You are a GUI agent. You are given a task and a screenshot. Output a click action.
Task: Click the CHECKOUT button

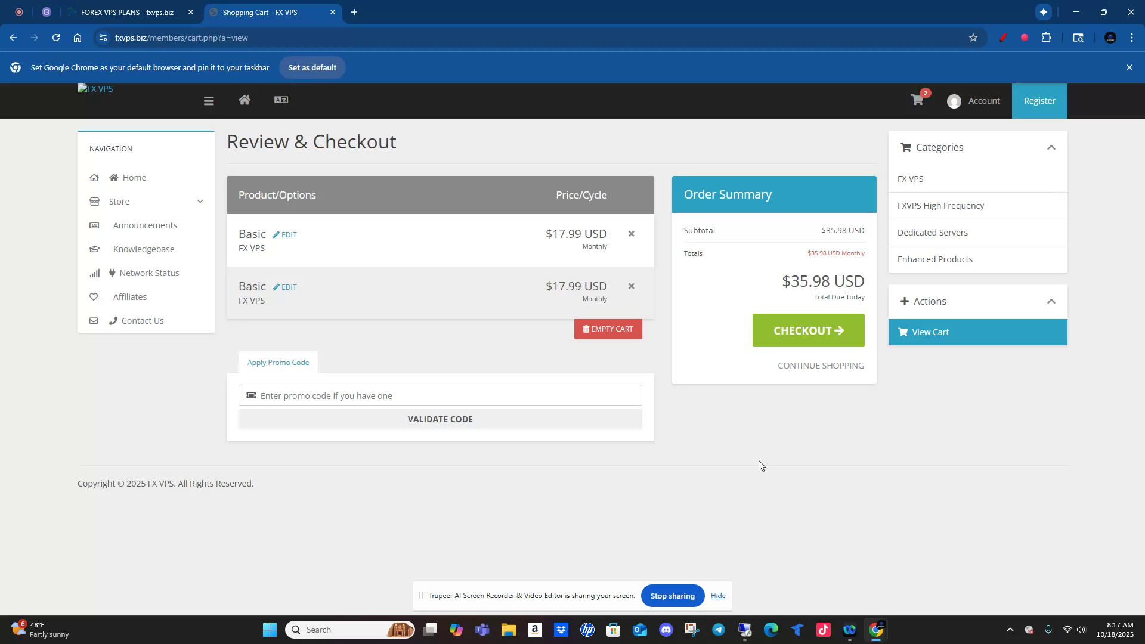pyautogui.click(x=808, y=330)
